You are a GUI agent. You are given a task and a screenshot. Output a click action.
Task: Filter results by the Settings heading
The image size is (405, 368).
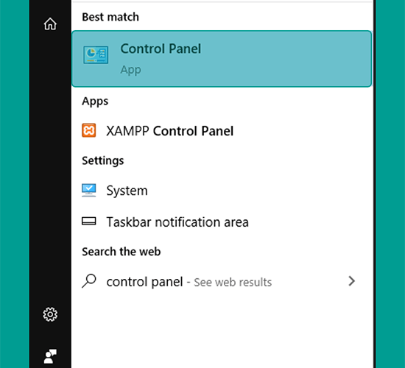tap(103, 160)
